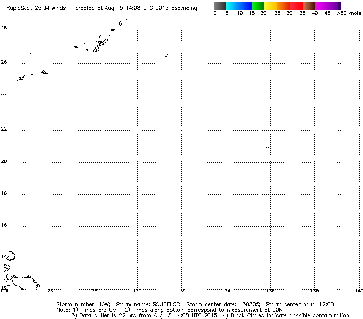Click the legend label '45'
The width and height of the screenshot is (363, 319).
[327, 13]
